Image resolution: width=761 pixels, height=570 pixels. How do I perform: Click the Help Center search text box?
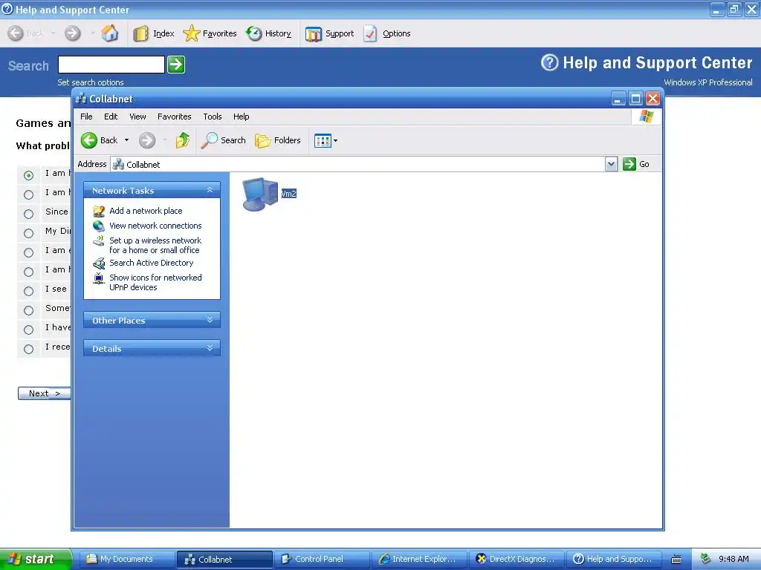[111, 65]
